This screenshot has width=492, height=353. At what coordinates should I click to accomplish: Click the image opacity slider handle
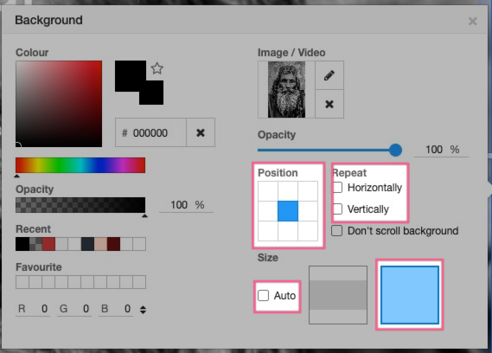point(395,151)
